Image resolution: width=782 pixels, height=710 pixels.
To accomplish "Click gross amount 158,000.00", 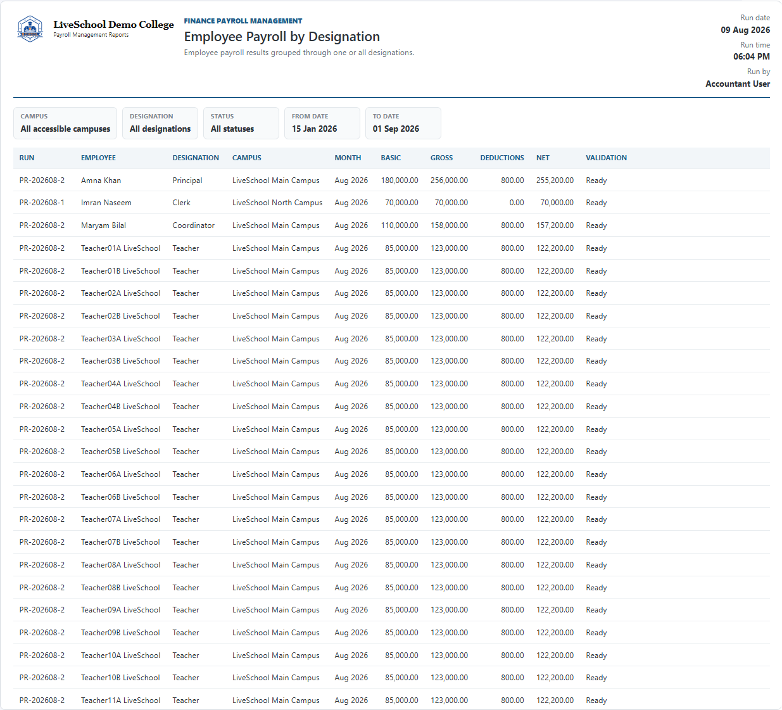I will tap(449, 225).
